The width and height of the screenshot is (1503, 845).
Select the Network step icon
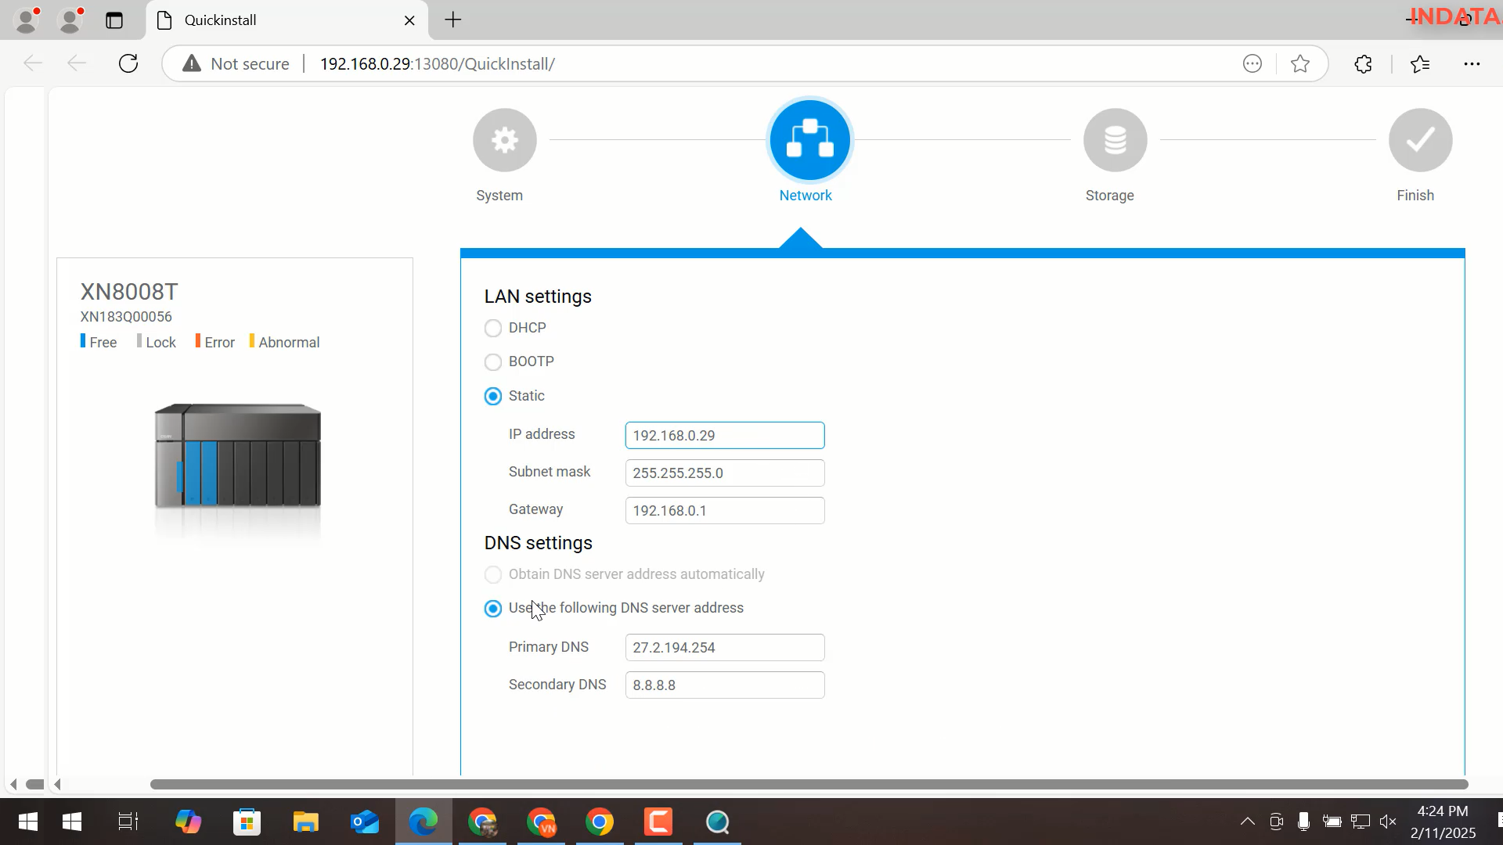point(809,140)
